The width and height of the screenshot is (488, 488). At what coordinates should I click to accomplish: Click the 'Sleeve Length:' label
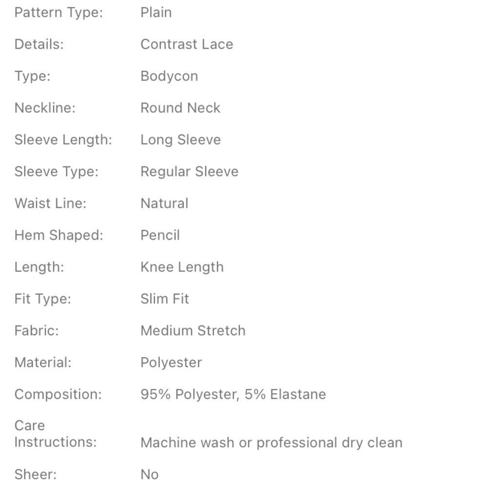pyautogui.click(x=63, y=140)
